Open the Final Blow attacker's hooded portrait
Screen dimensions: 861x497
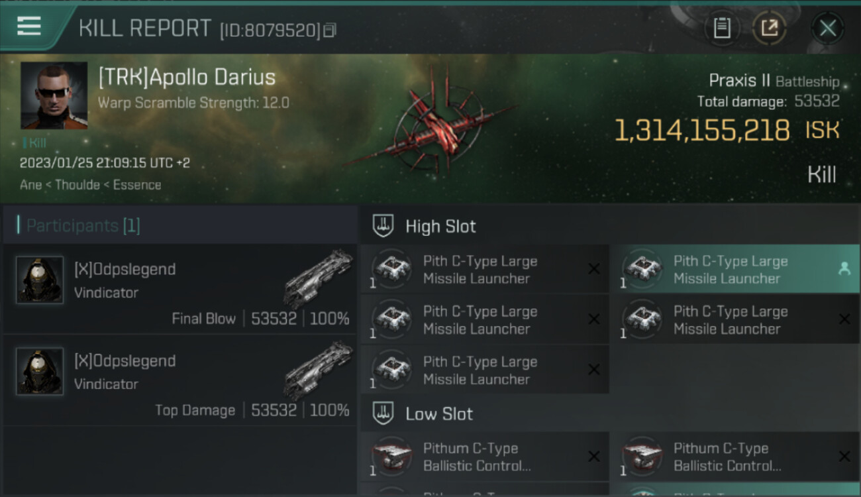(40, 280)
